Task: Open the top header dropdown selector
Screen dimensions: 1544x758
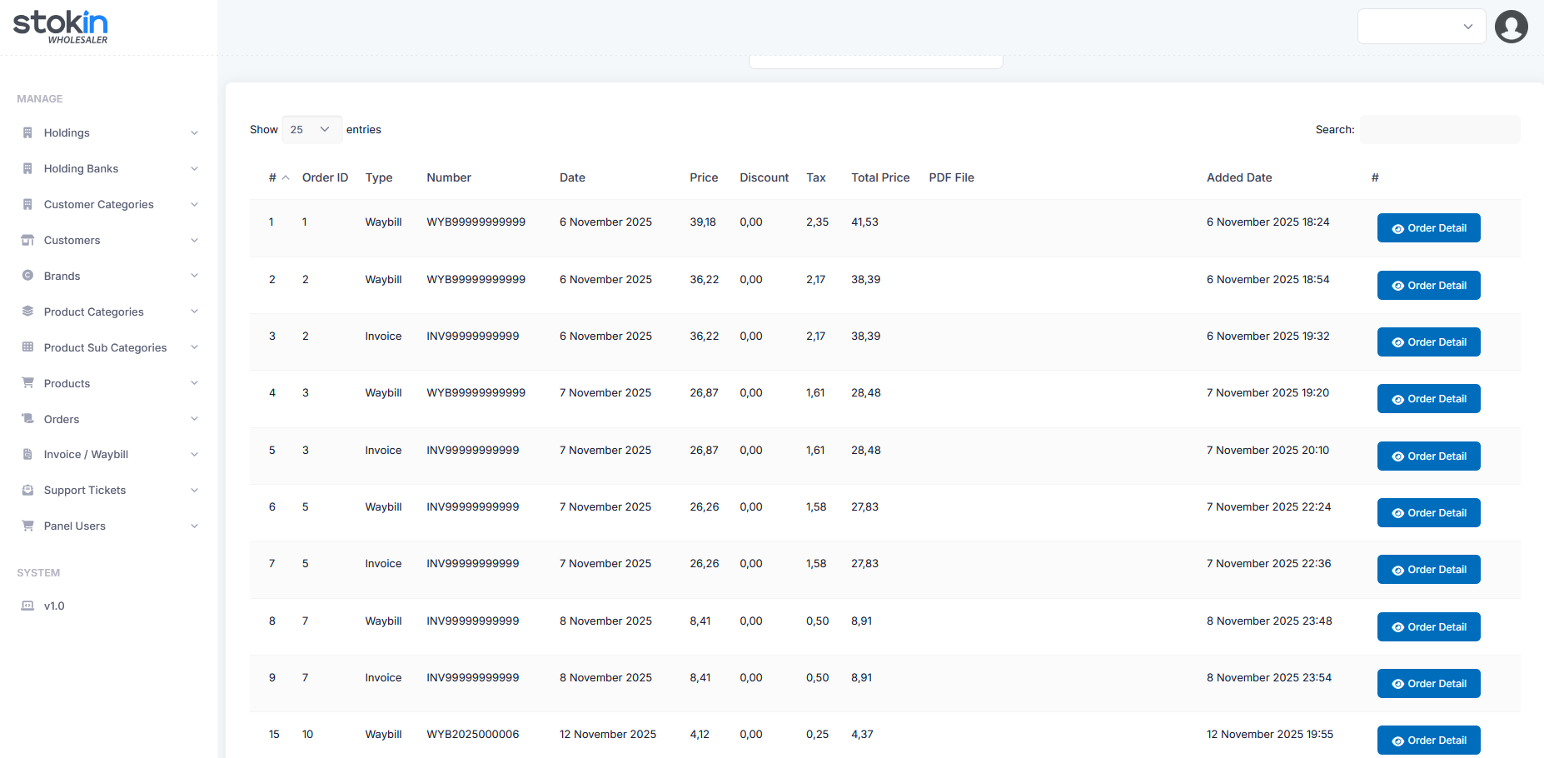Action: click(x=1421, y=27)
